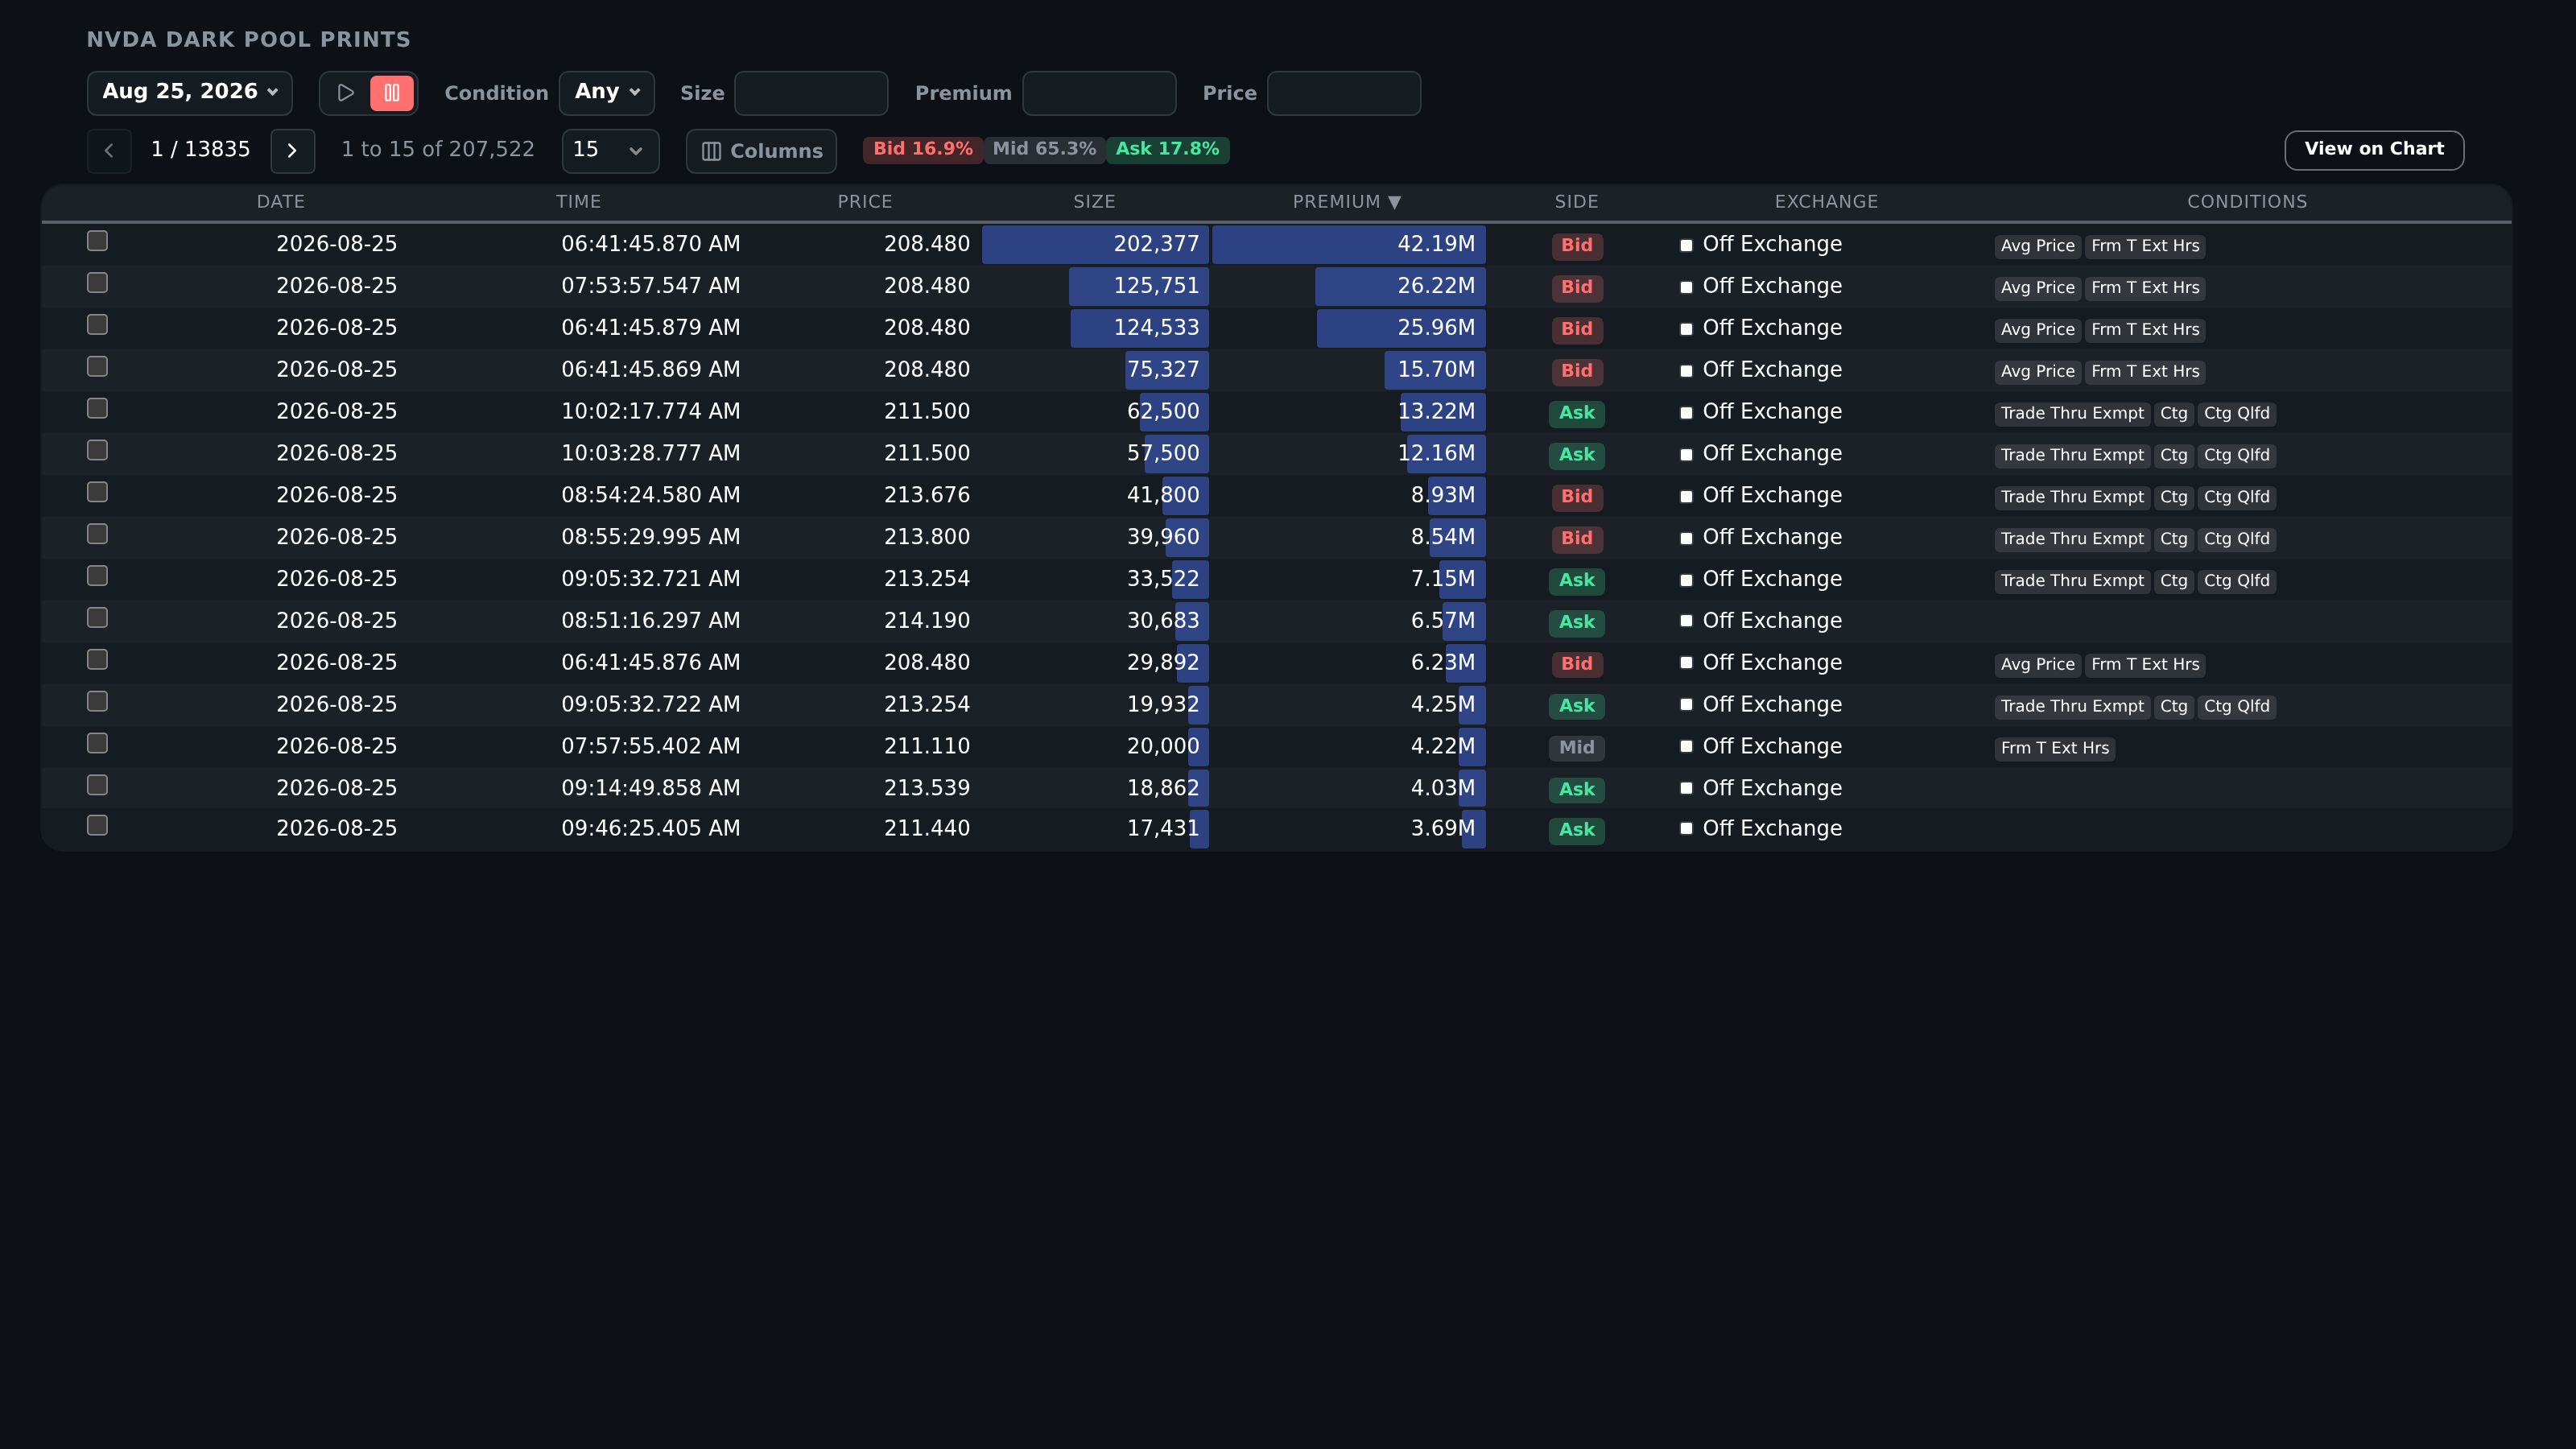Sort by DATE column header

(280, 202)
